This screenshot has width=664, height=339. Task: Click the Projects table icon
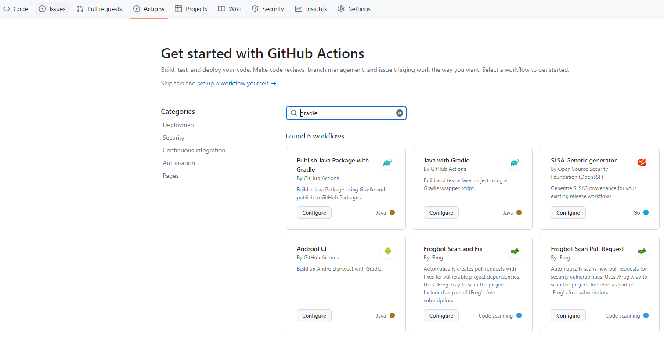tap(178, 9)
